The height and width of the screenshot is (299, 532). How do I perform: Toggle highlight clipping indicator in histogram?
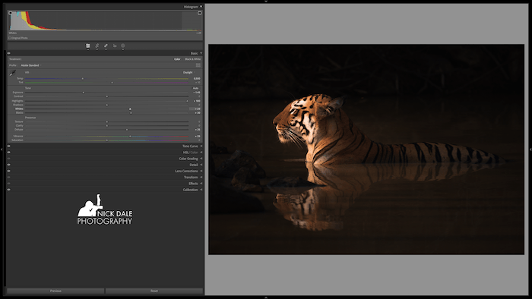point(199,13)
